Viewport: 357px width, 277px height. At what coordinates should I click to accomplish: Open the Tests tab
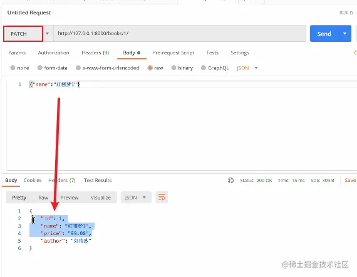click(x=212, y=53)
